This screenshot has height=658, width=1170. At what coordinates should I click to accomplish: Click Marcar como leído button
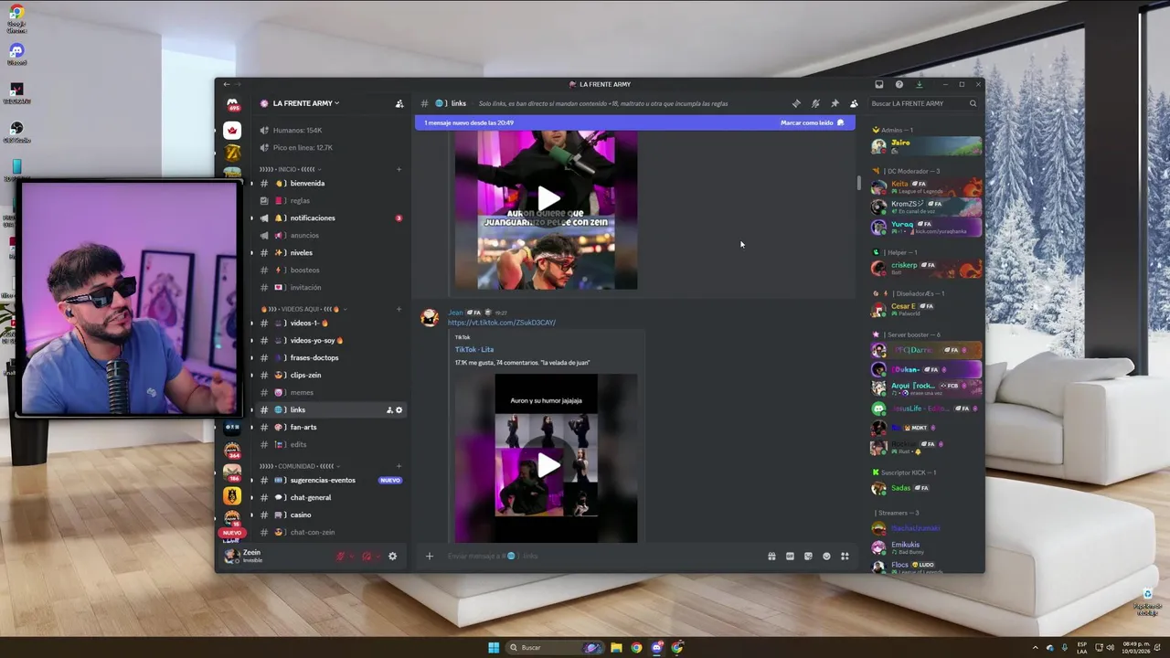812,122
